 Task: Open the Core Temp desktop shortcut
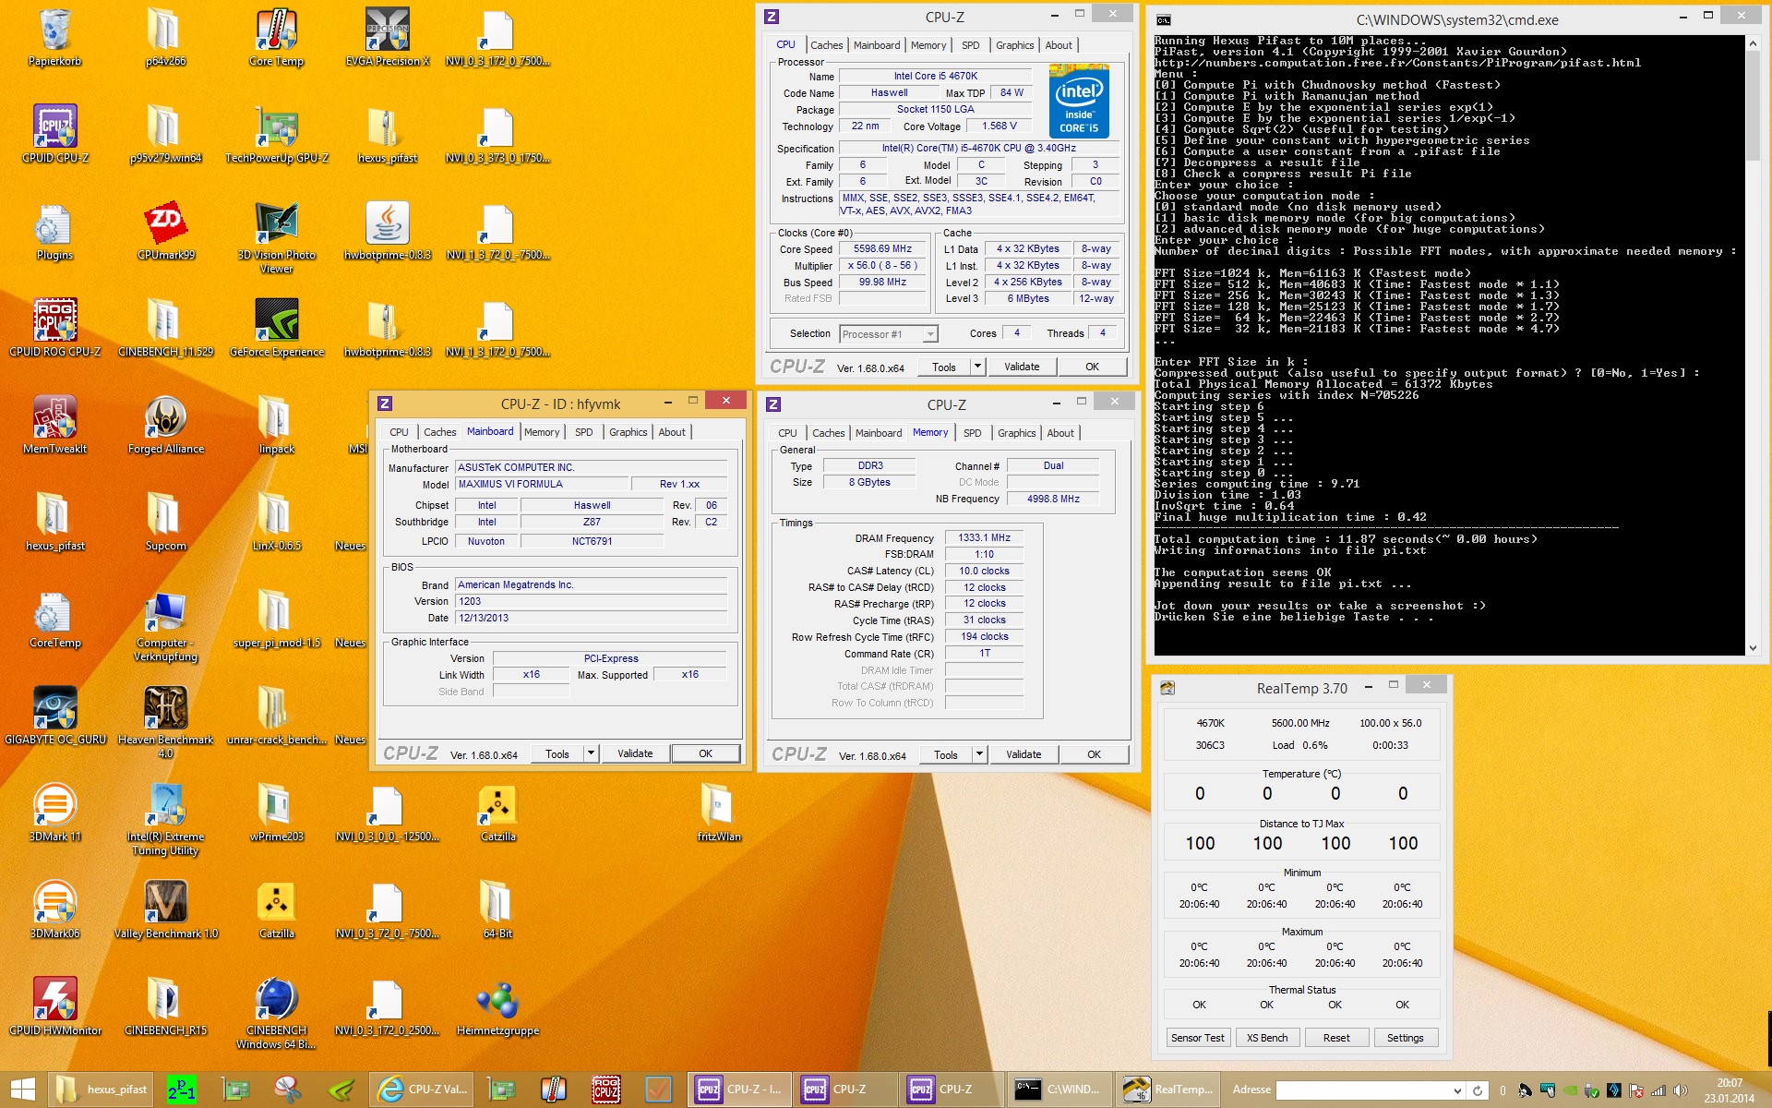(276, 37)
